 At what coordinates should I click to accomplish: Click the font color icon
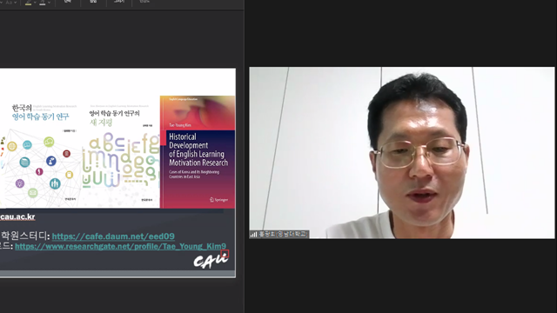(43, 3)
